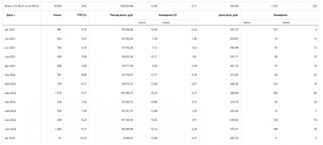The height and width of the screenshot is (145, 323).
Task: Select the Звонок subheader under Конверсии
Action: pyautogui.click(x=247, y=23)
